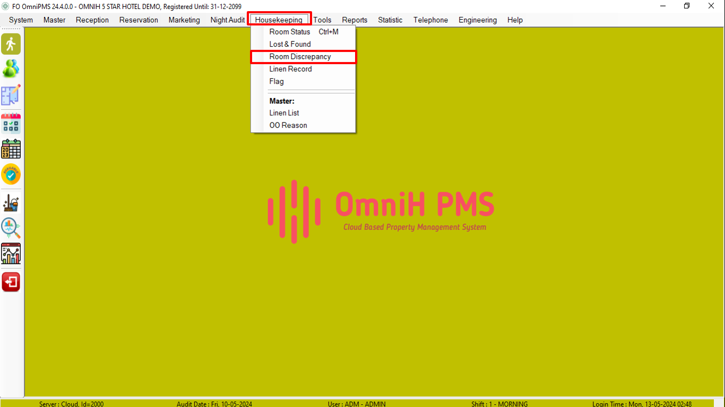Click the OmniPMS app icon in title bar
This screenshot has width=725, height=407.
coord(6,6)
